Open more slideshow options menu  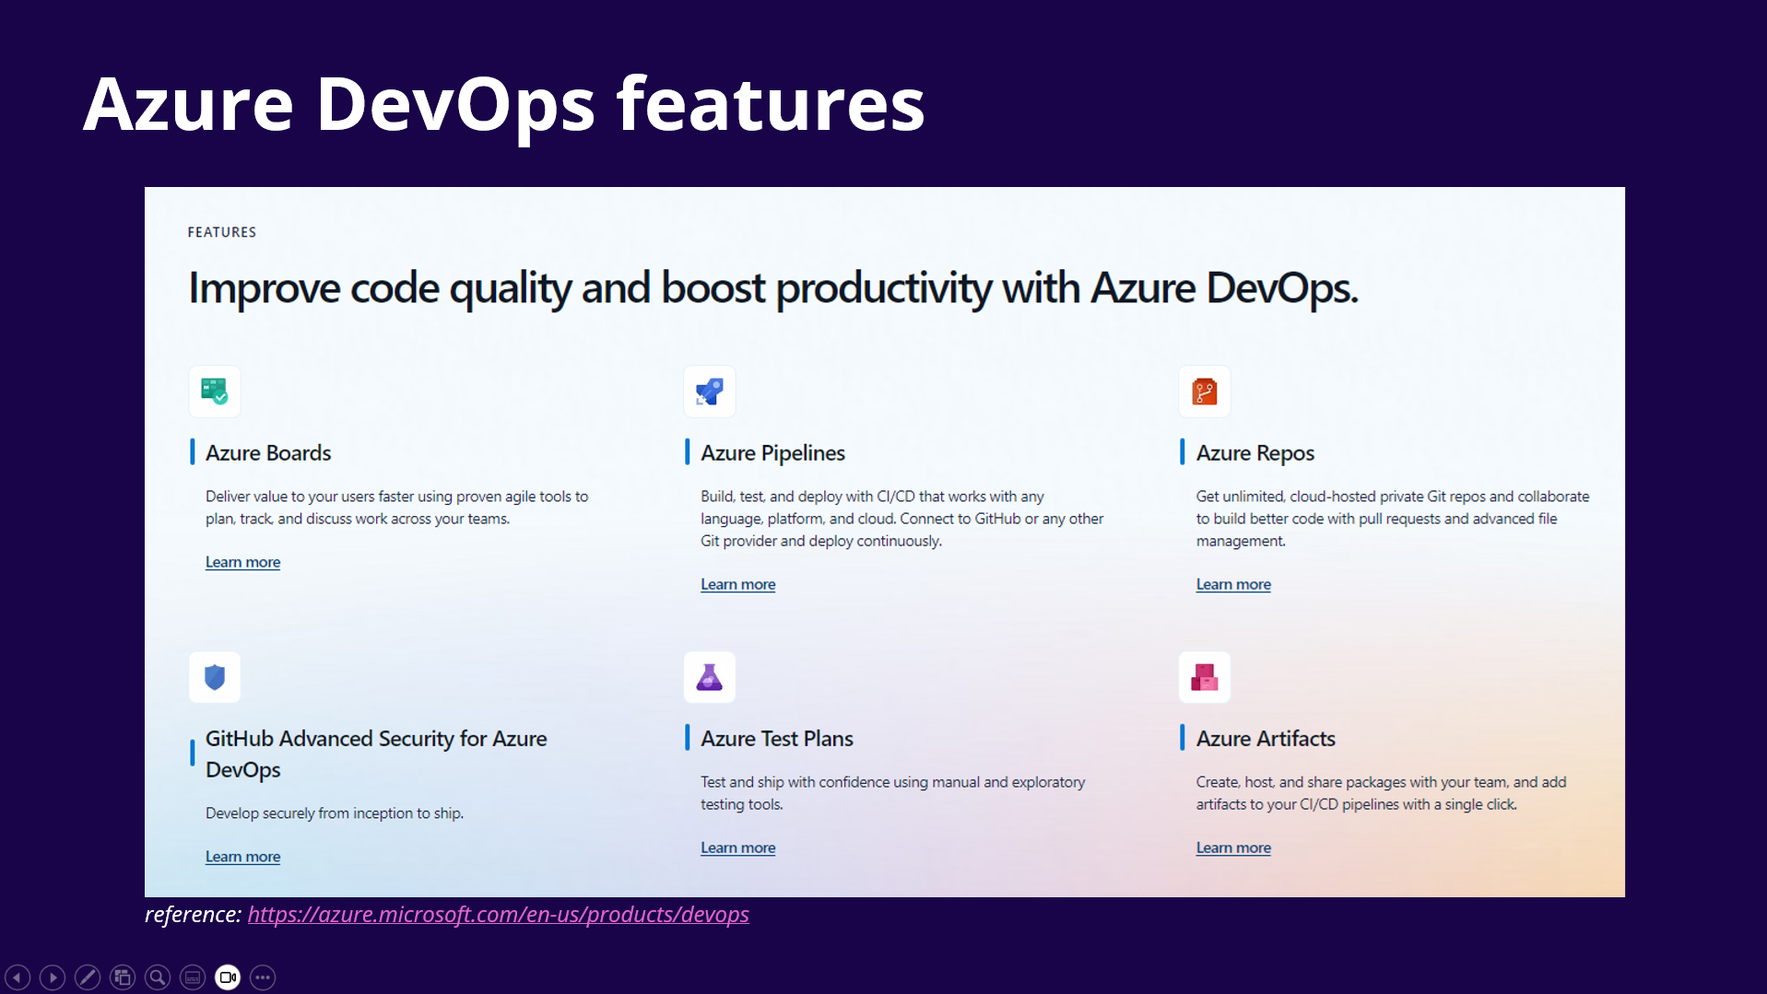point(263,976)
